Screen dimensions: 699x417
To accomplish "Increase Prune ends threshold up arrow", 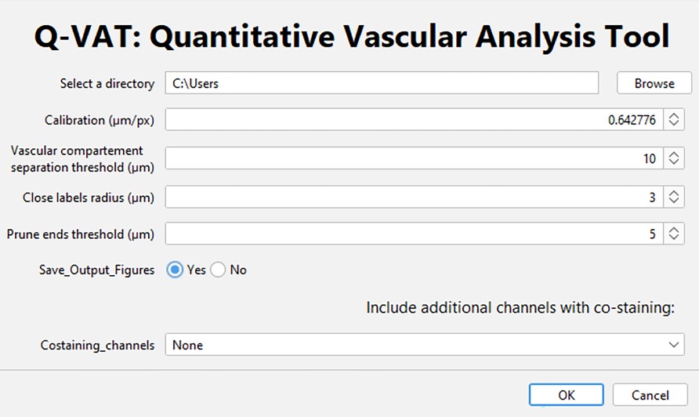I will coord(674,229).
